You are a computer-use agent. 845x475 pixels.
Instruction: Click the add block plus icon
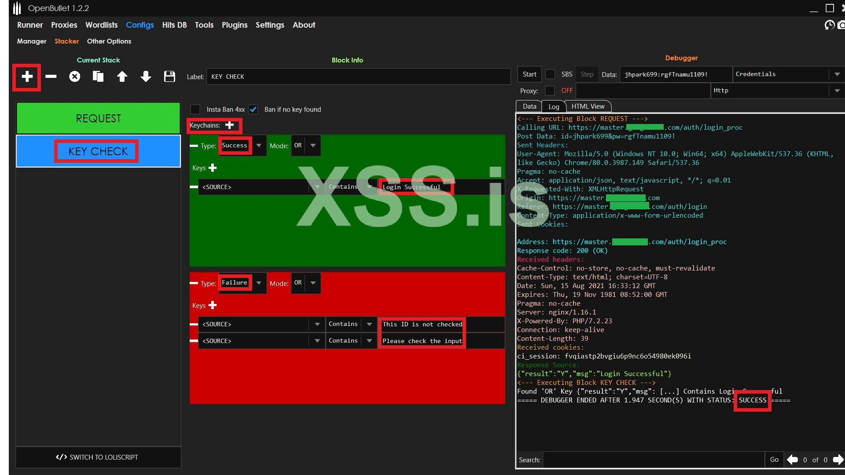(27, 77)
